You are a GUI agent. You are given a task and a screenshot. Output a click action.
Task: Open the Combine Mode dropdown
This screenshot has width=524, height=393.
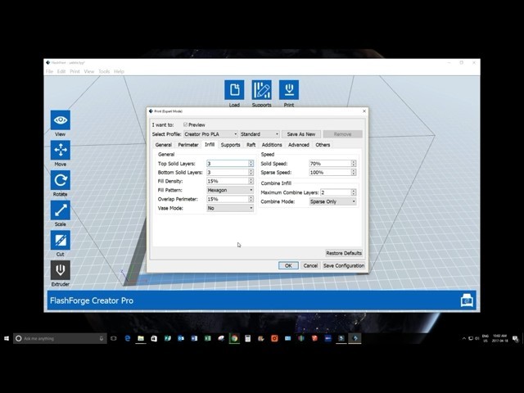[x=332, y=201]
